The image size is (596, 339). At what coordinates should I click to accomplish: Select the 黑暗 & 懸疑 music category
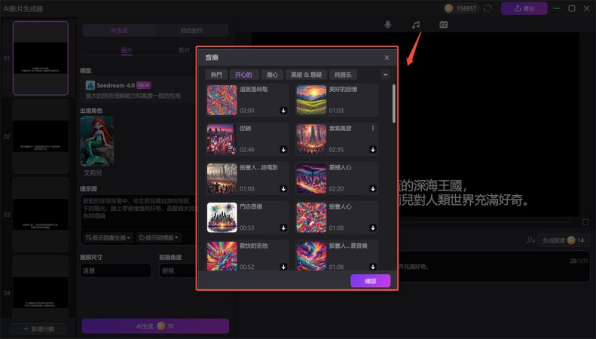[307, 75]
